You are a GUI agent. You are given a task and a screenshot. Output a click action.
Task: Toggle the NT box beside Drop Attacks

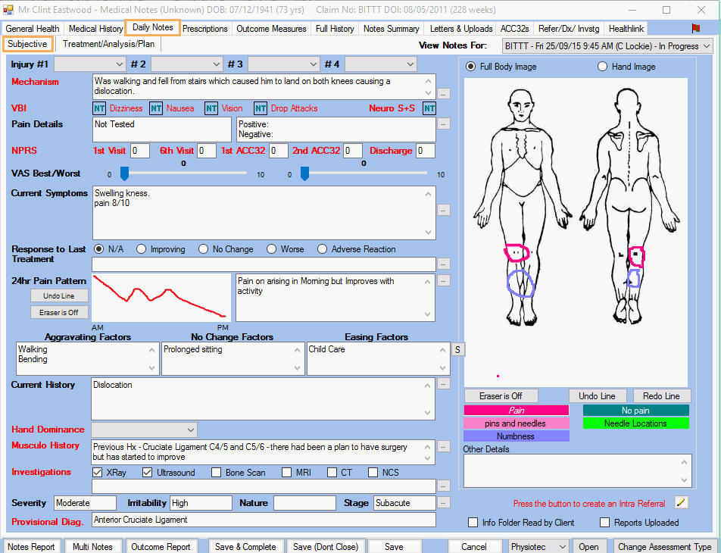(x=261, y=108)
